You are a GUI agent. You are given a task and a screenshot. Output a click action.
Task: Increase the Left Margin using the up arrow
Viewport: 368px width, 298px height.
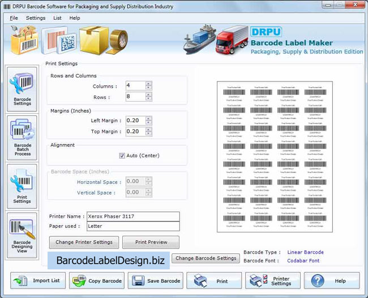148,118
